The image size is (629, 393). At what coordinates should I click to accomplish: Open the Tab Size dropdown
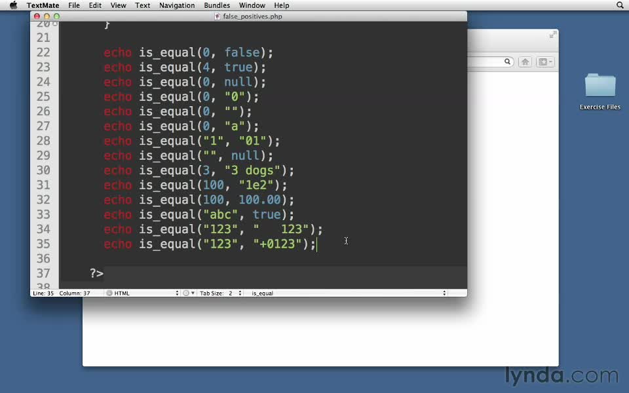coord(221,293)
